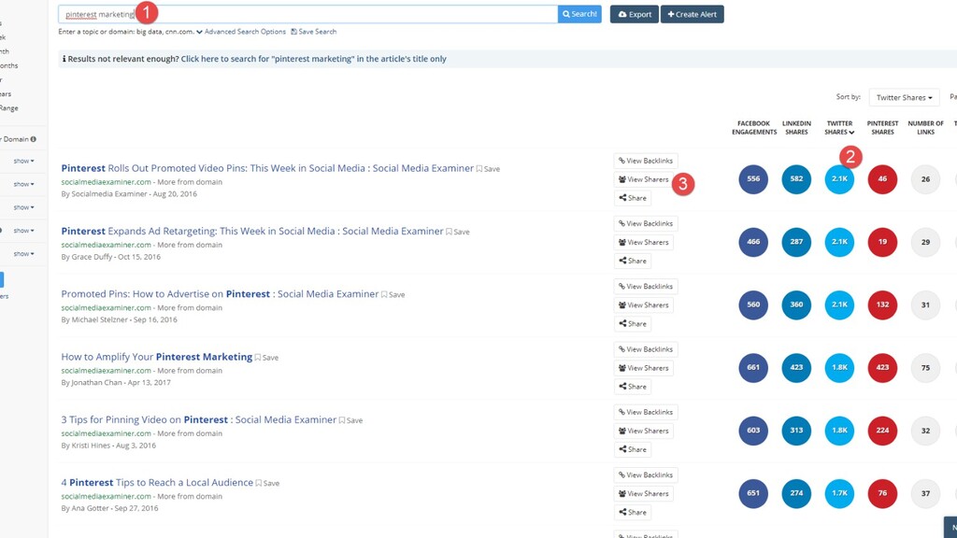Click the red 423 Pinterest shares circle

(x=882, y=368)
